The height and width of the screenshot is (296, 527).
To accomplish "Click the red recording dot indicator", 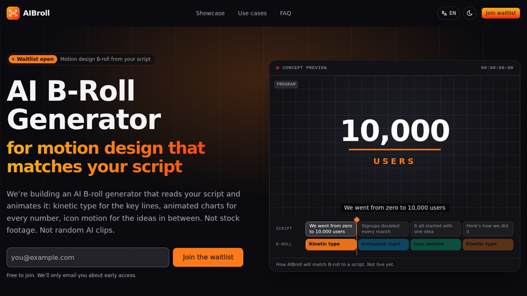I will 277,68.
